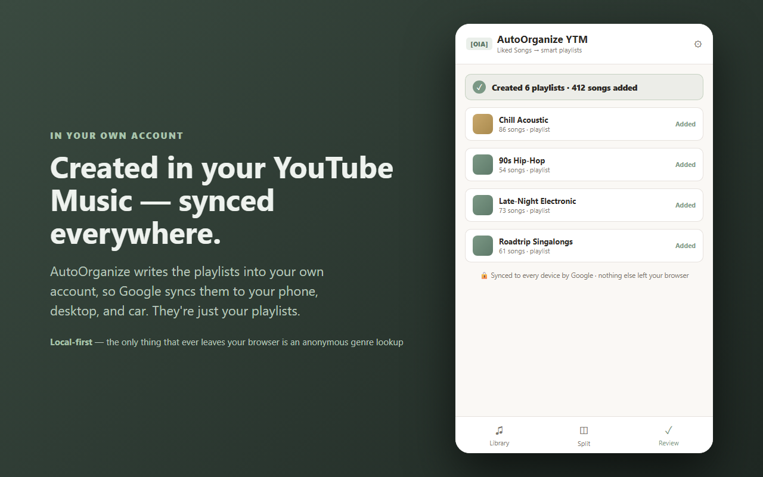
Task: Click the Late-Night Electronic playlist thumbnail
Action: [x=483, y=205]
